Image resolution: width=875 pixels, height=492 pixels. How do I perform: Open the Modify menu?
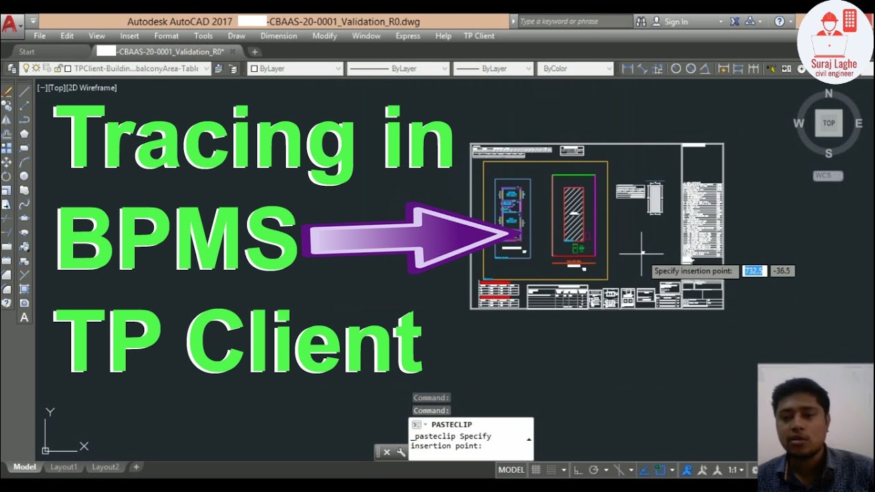325,36
